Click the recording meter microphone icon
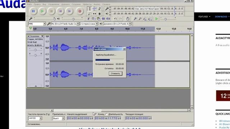This screenshot has width=230, height=129. (107, 9)
